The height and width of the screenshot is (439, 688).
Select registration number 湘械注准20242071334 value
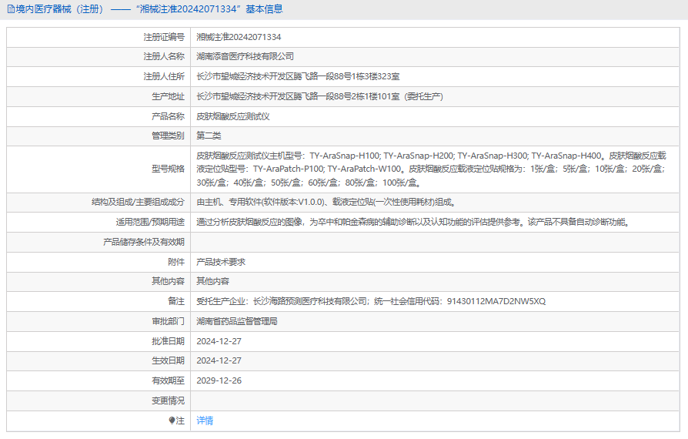coord(239,37)
